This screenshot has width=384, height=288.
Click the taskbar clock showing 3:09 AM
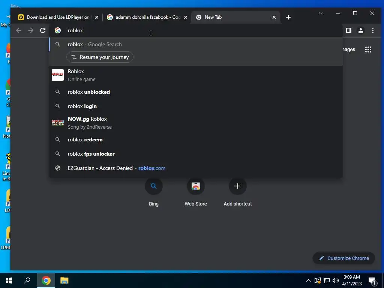(352, 280)
